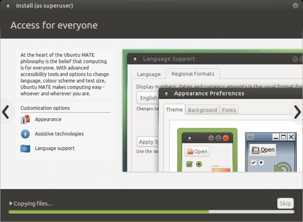Open the English regional format dropdown
The image size is (303, 222).
pos(148,98)
